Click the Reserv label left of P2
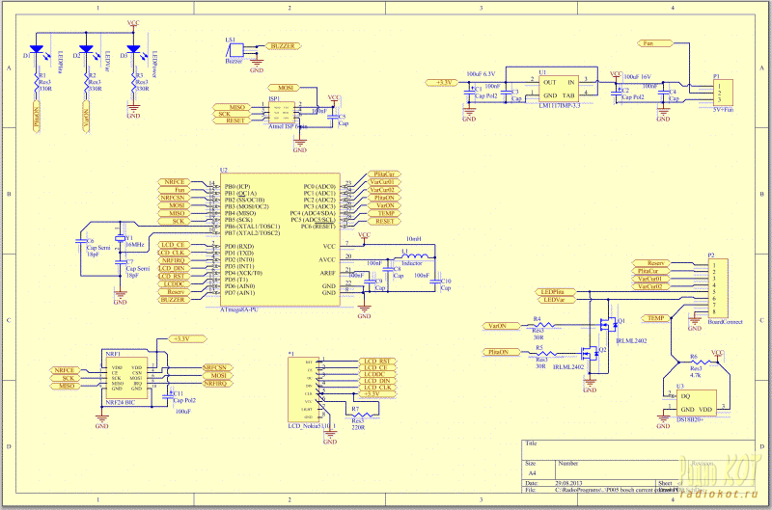Viewport: 772px width, 510px height. [x=650, y=263]
